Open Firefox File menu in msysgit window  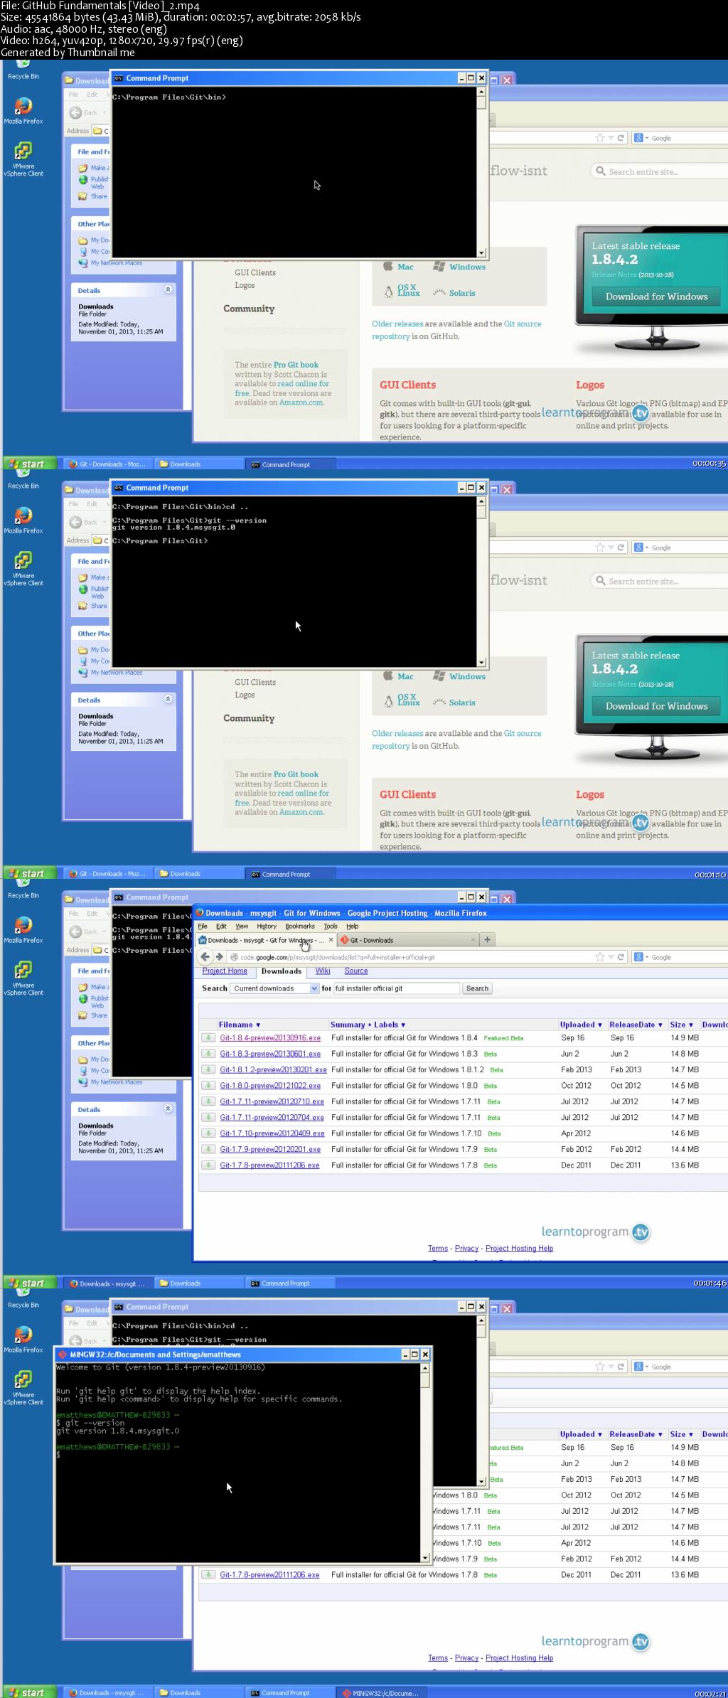click(203, 927)
